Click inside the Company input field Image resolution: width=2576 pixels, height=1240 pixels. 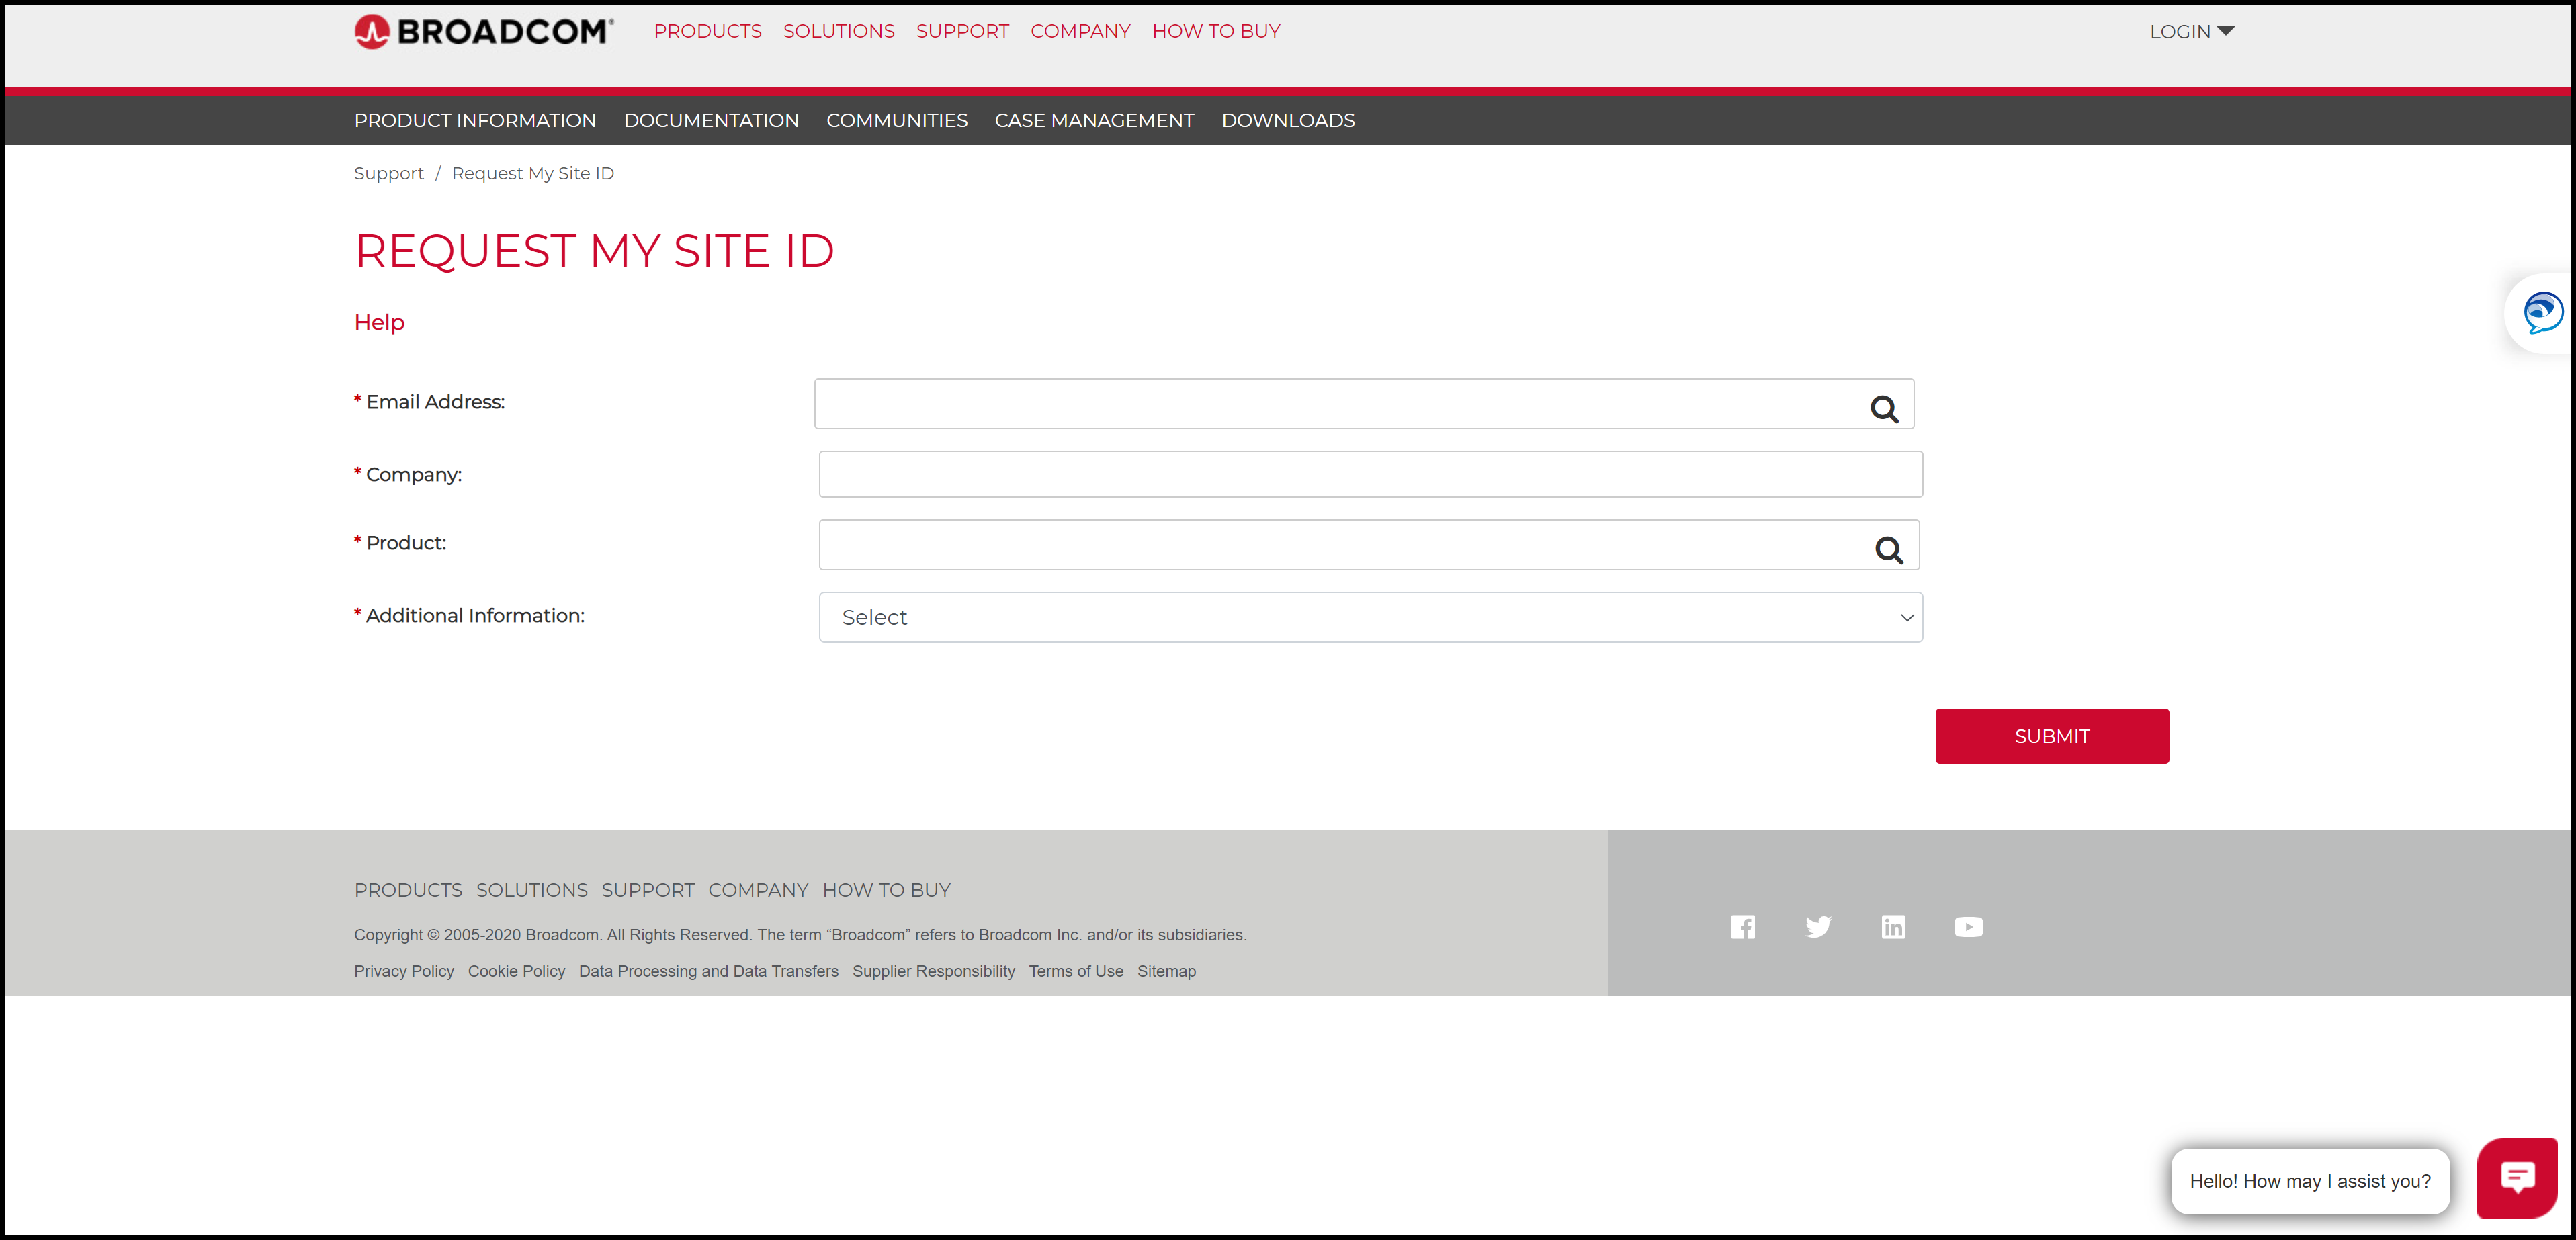pyautogui.click(x=1370, y=474)
